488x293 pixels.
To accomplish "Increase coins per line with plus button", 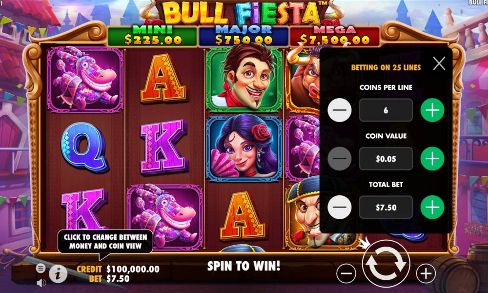I will tap(432, 110).
